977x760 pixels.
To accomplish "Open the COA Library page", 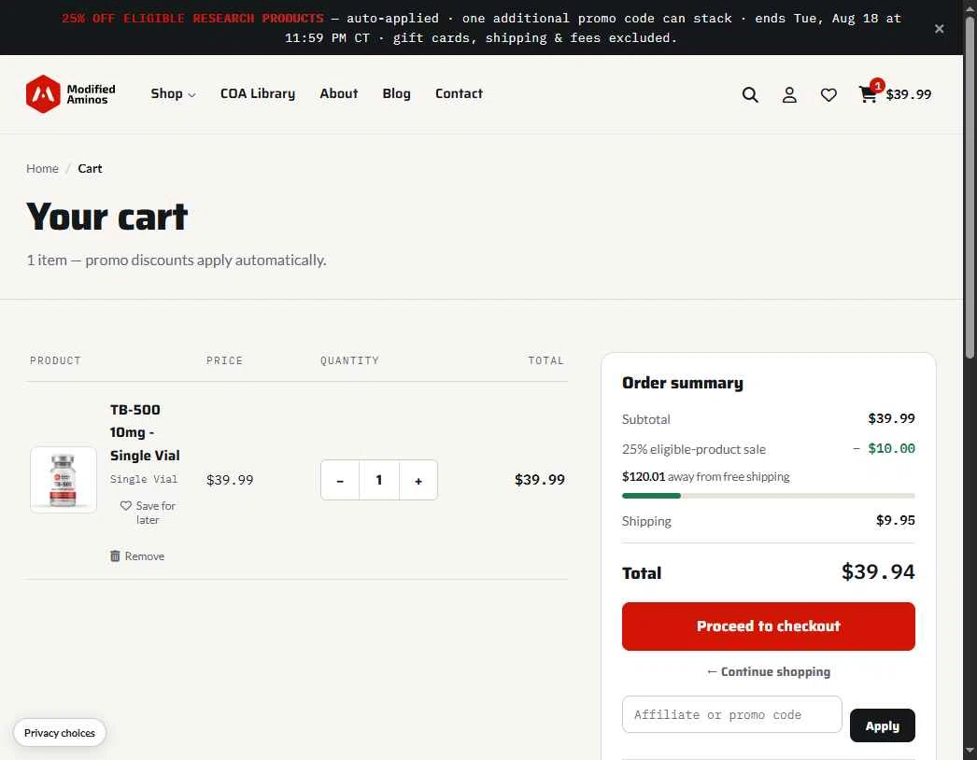I will (x=258, y=93).
